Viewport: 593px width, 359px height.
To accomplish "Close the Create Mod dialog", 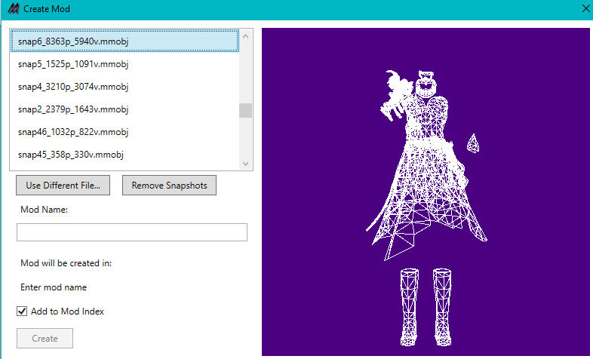I will pyautogui.click(x=585, y=9).
